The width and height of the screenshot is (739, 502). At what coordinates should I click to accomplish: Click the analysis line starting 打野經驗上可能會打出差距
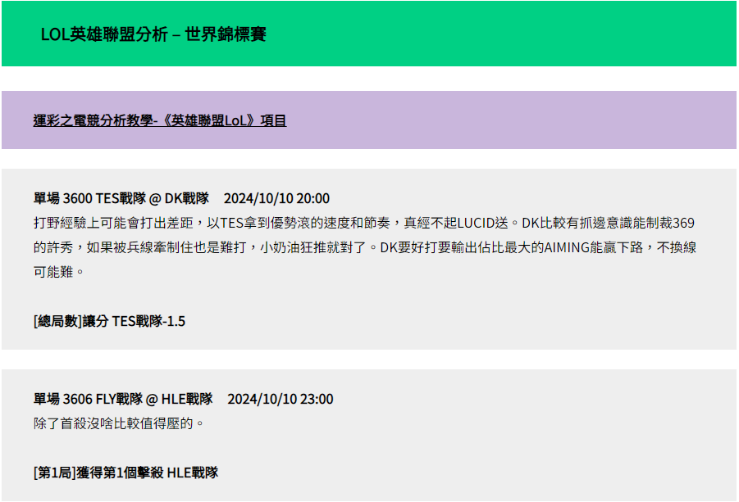click(x=364, y=223)
